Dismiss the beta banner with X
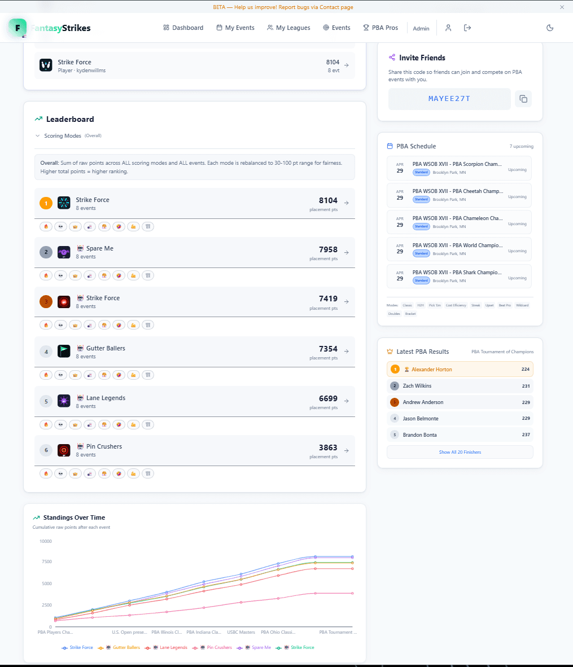 point(562,7)
